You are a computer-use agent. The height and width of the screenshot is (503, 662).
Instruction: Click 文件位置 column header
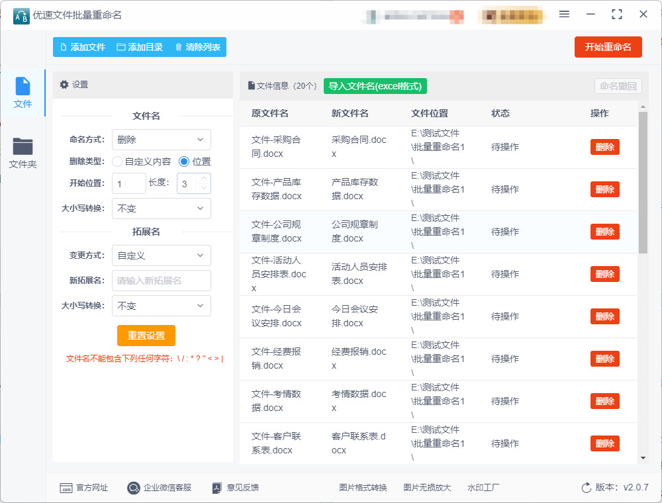(430, 113)
